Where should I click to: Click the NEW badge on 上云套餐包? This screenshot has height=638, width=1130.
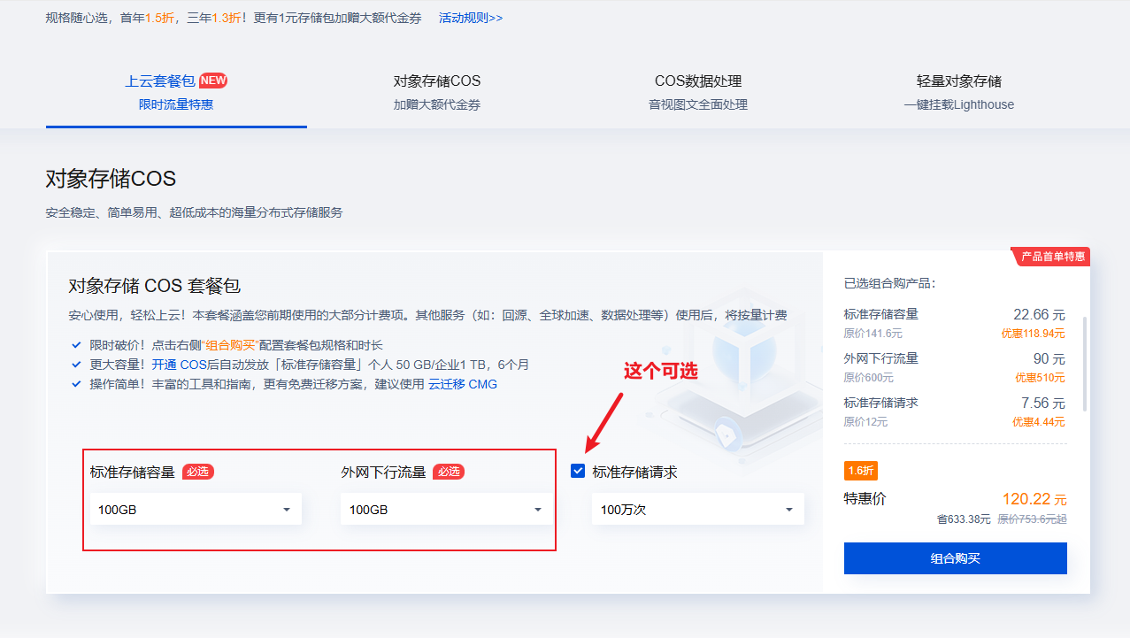click(x=213, y=81)
